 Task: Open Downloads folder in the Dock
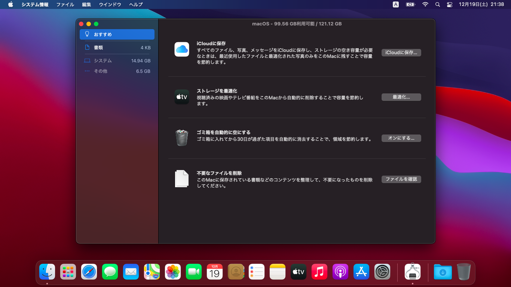tap(443, 272)
